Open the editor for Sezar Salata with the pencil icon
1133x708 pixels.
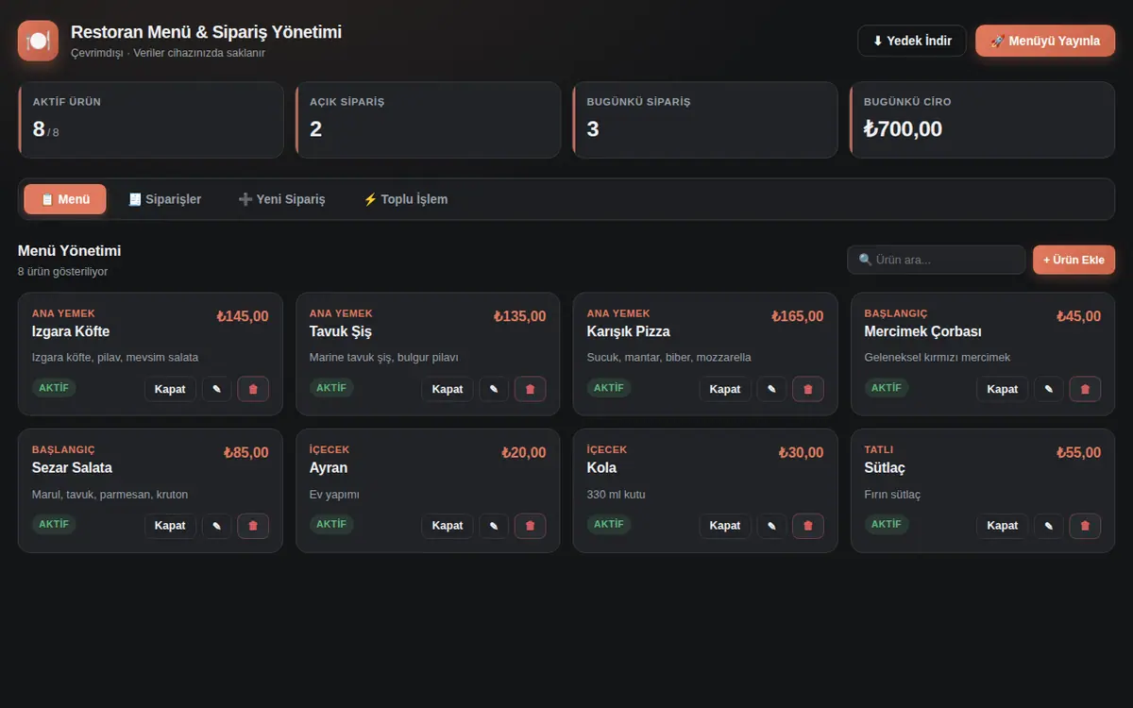tap(216, 526)
